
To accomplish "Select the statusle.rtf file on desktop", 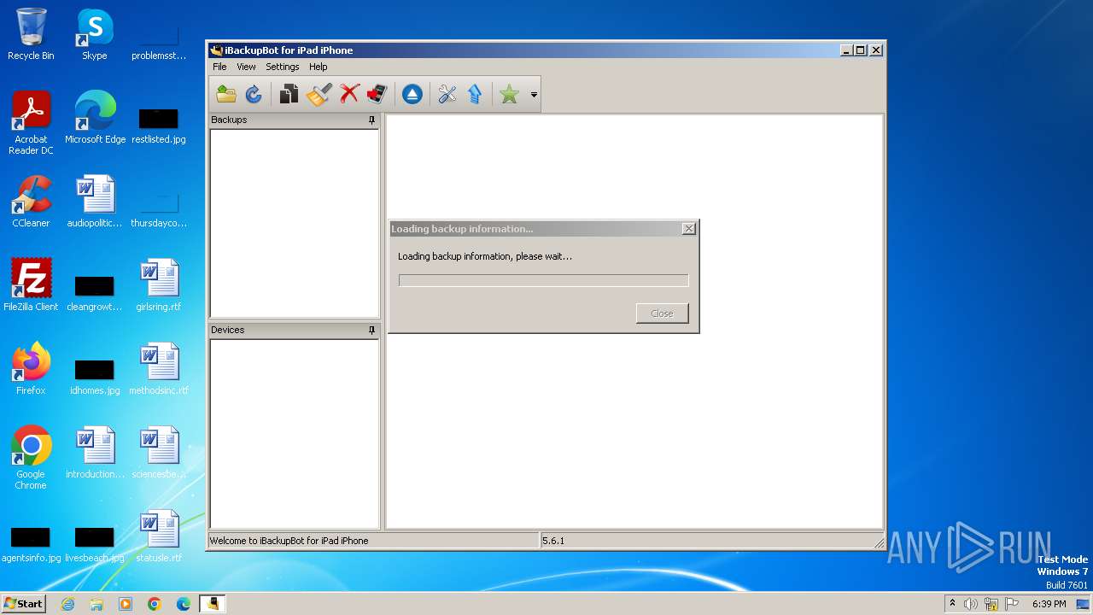I will (159, 536).
